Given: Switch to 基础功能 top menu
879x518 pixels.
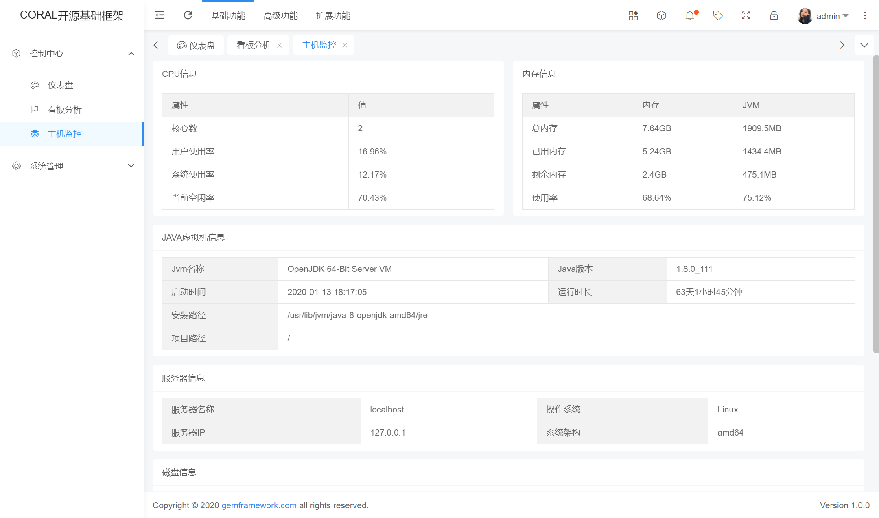Looking at the screenshot, I should tap(228, 15).
